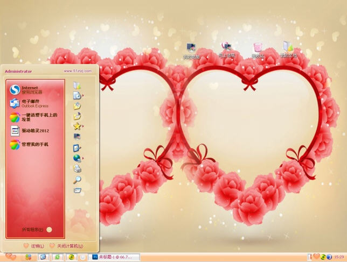The height and width of the screenshot is (262, 347).
Task: Open Printers and Faxes icon
Action: (x=77, y=168)
